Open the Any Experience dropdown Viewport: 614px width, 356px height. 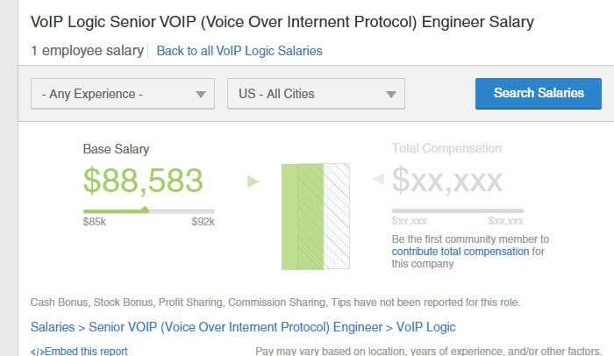[x=123, y=94]
